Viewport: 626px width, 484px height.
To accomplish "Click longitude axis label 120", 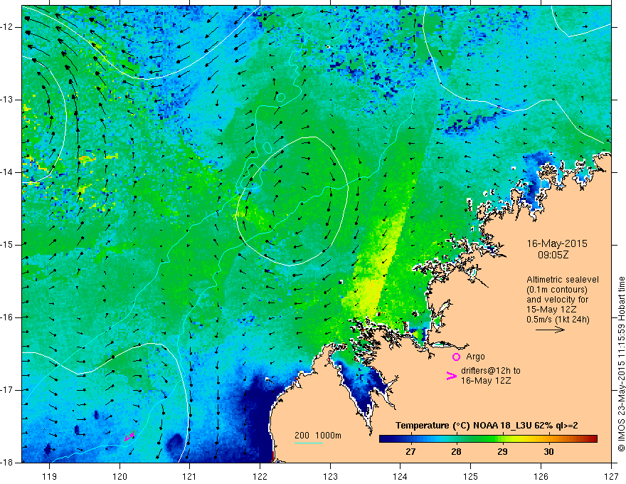I will point(120,476).
